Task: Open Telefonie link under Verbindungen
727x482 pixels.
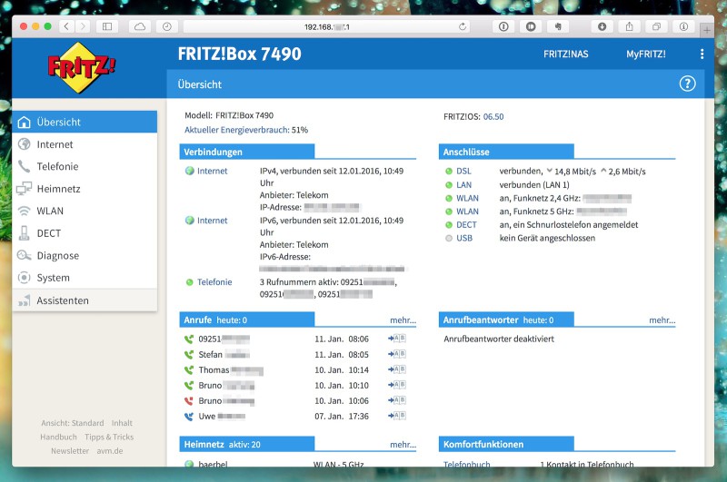Action: click(214, 282)
